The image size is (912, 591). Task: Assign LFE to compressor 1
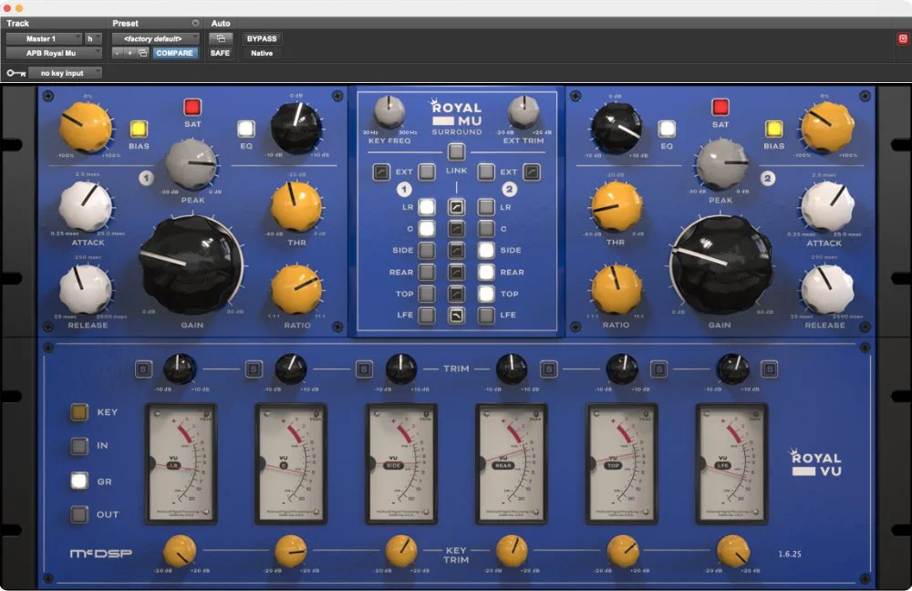pos(427,315)
